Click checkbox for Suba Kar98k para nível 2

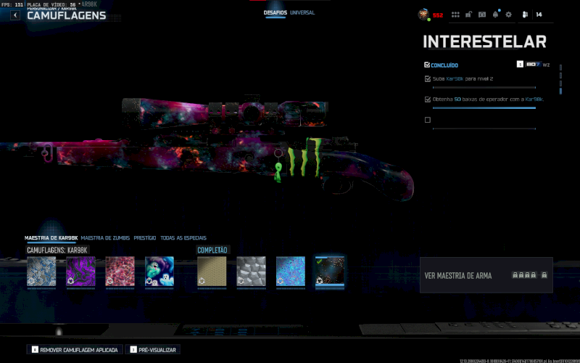coord(428,79)
